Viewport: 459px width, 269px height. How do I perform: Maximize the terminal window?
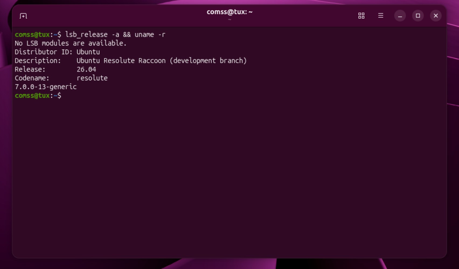pyautogui.click(x=418, y=16)
